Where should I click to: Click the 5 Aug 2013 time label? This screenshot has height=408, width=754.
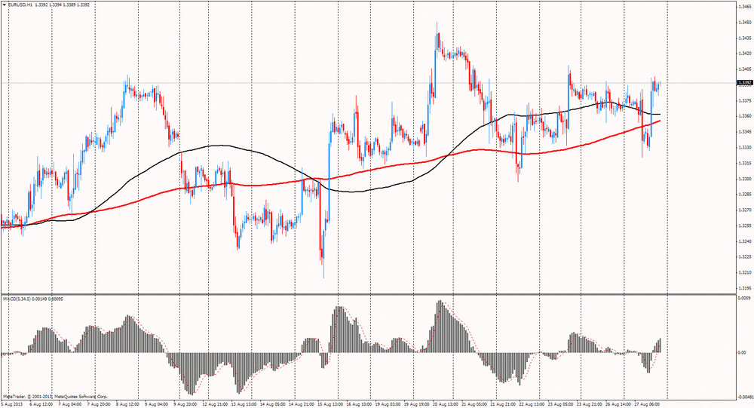pyautogui.click(x=11, y=405)
